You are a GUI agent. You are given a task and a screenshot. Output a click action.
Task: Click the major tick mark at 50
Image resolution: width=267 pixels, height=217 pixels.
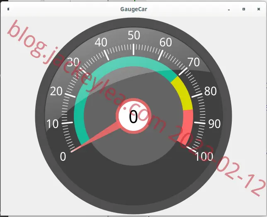(x=133, y=50)
